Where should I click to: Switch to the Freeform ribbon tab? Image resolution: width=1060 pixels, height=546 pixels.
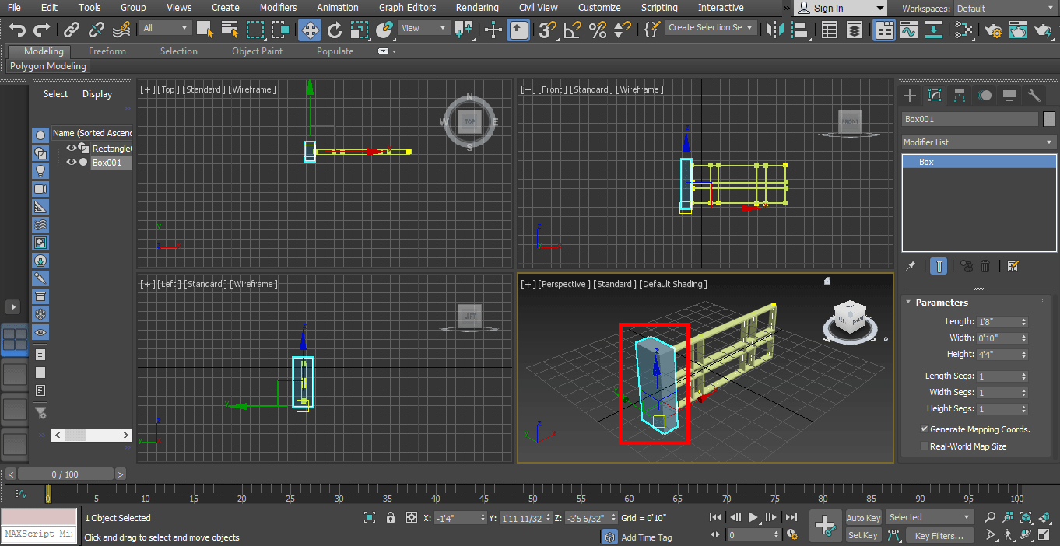tap(107, 51)
